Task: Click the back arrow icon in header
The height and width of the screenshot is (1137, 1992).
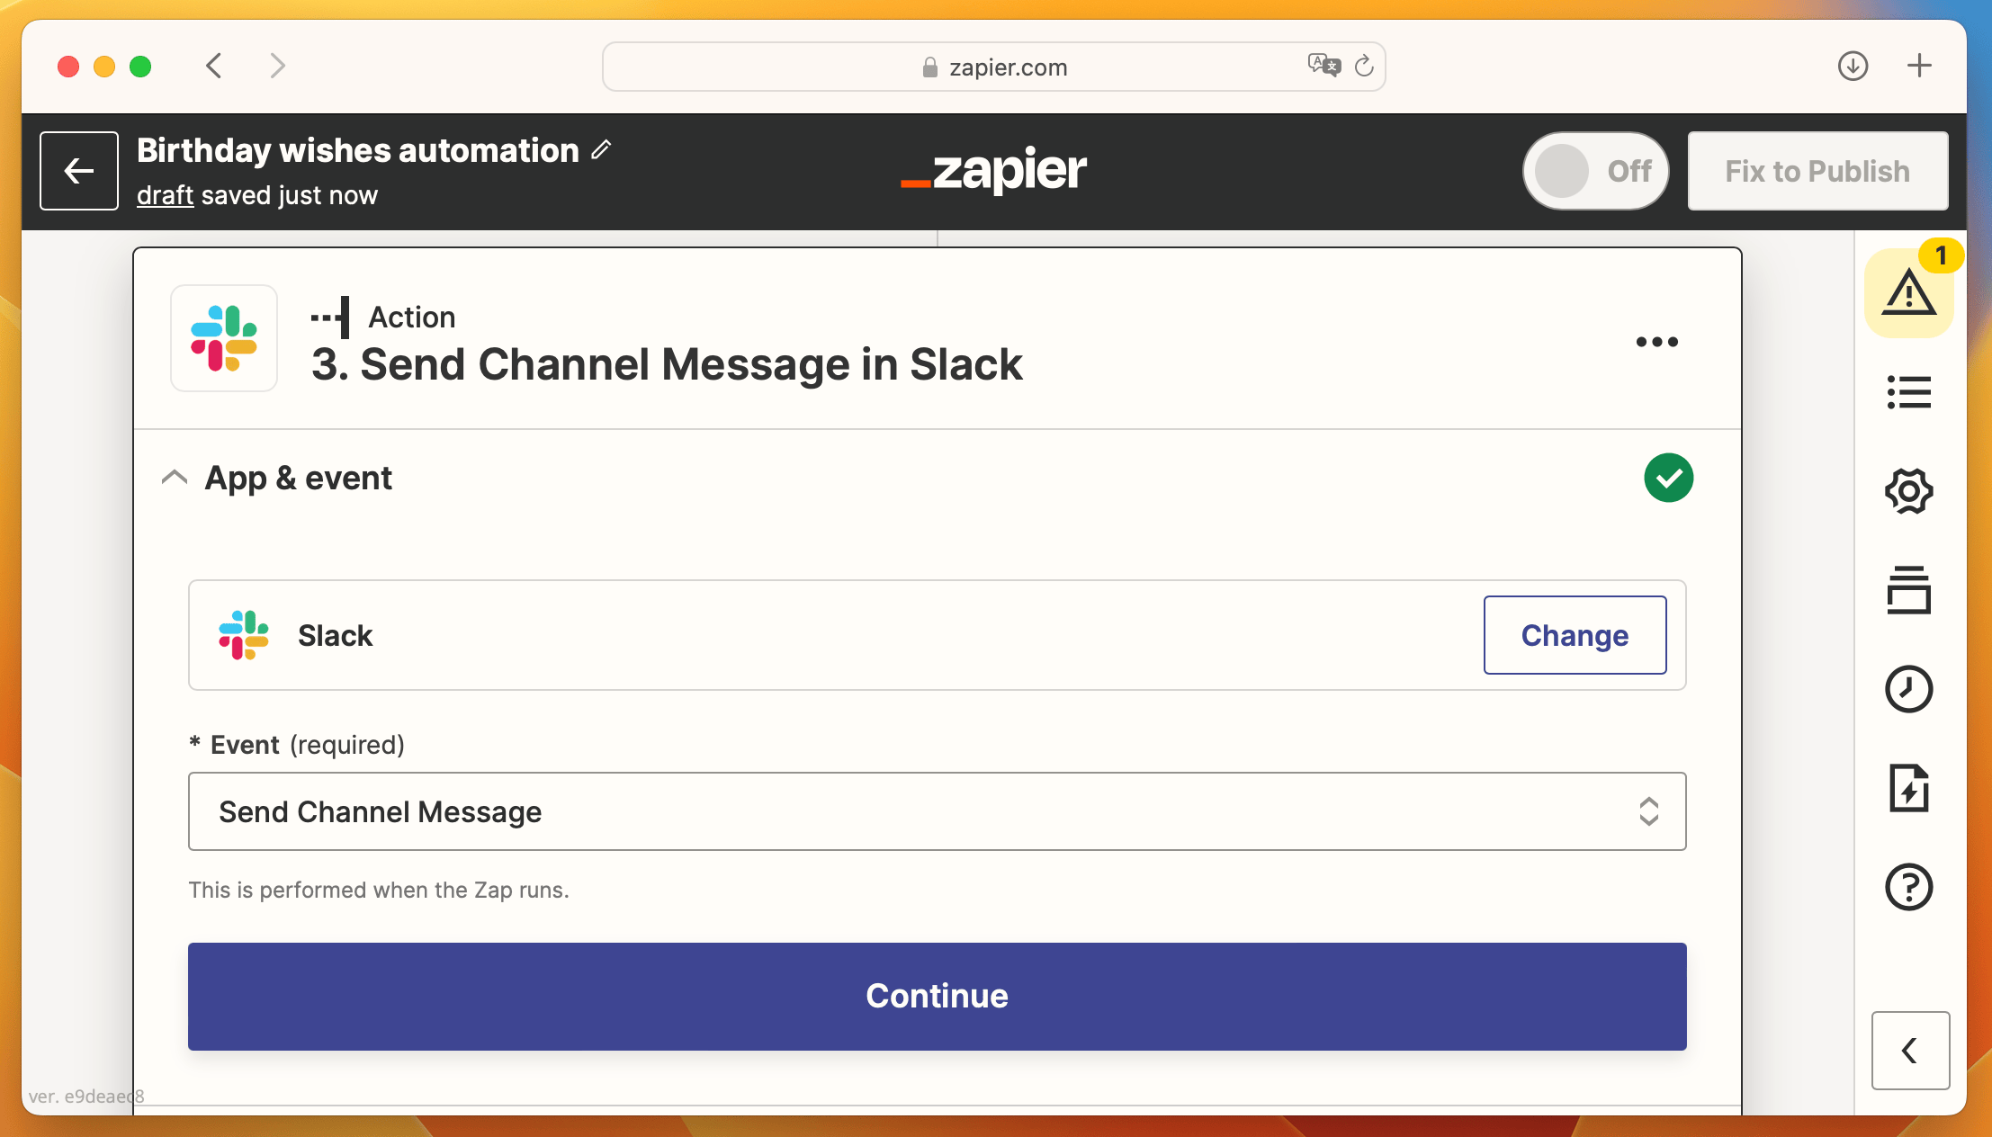Action: pyautogui.click(x=78, y=171)
